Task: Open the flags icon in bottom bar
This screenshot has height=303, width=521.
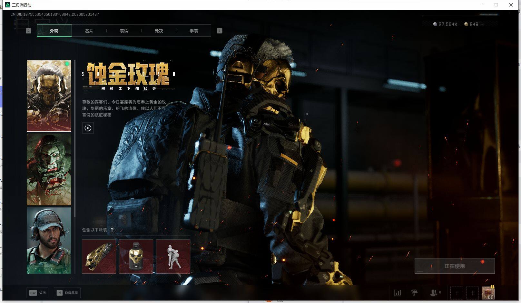Action: [414, 293]
